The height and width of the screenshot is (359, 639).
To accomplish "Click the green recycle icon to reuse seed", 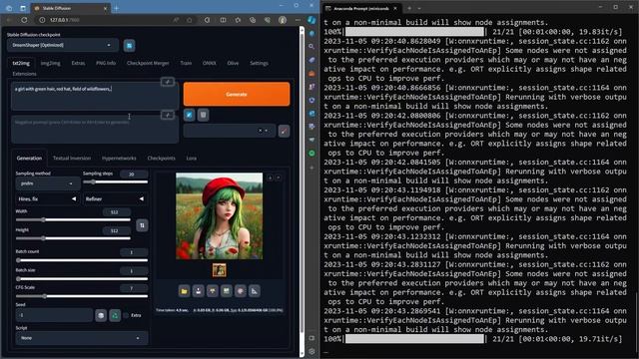I will pos(115,315).
